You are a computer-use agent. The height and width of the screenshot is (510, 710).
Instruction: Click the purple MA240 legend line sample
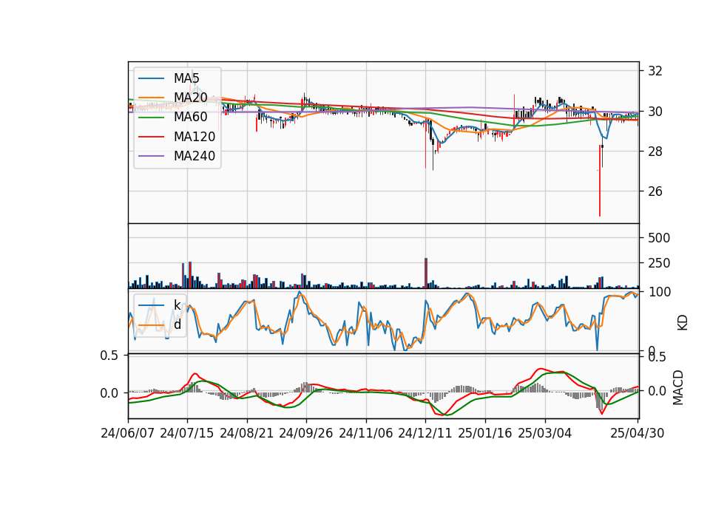point(151,156)
